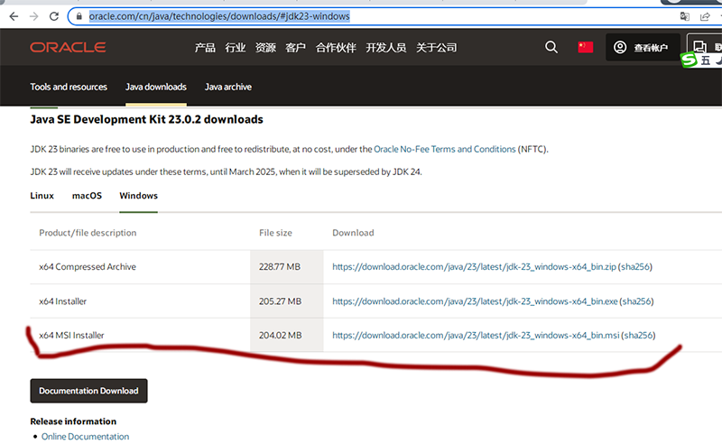Screen dimensions: 722x444
Task: Click the URL address bar field
Action: pos(361,16)
